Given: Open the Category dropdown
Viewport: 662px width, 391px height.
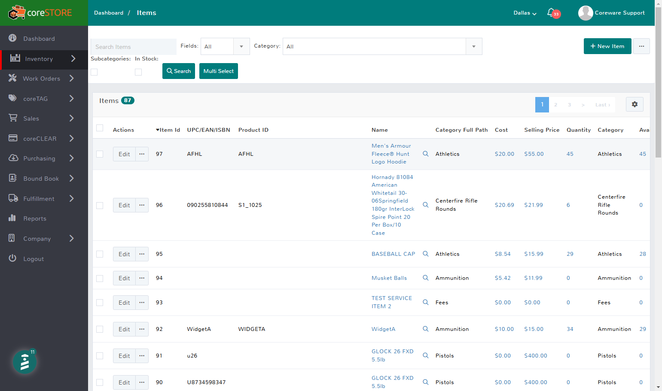Looking at the screenshot, I should pos(382,46).
